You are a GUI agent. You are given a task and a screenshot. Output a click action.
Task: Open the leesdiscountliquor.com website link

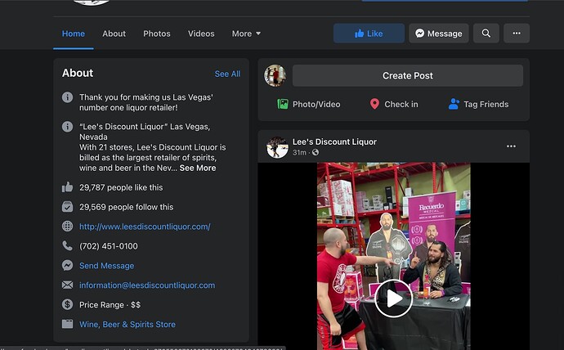145,227
